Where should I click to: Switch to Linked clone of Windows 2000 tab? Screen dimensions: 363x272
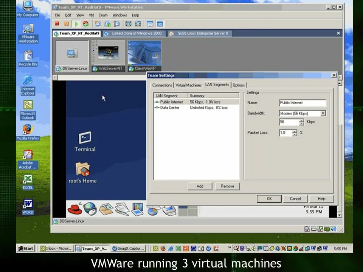[x=134, y=34]
